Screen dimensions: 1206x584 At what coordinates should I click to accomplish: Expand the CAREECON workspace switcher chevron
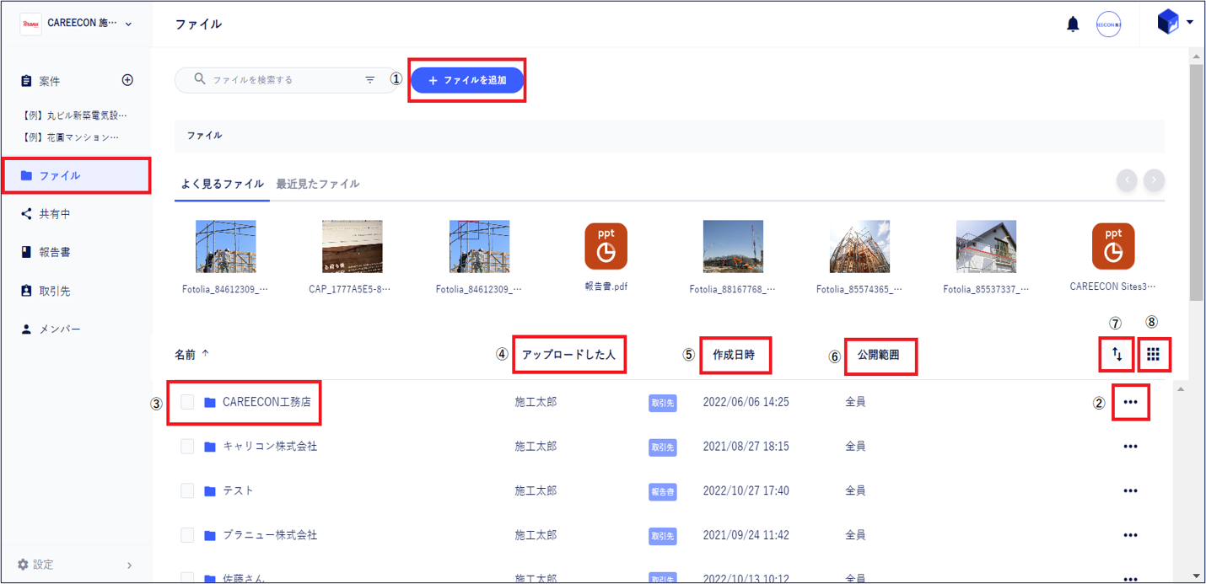[128, 24]
